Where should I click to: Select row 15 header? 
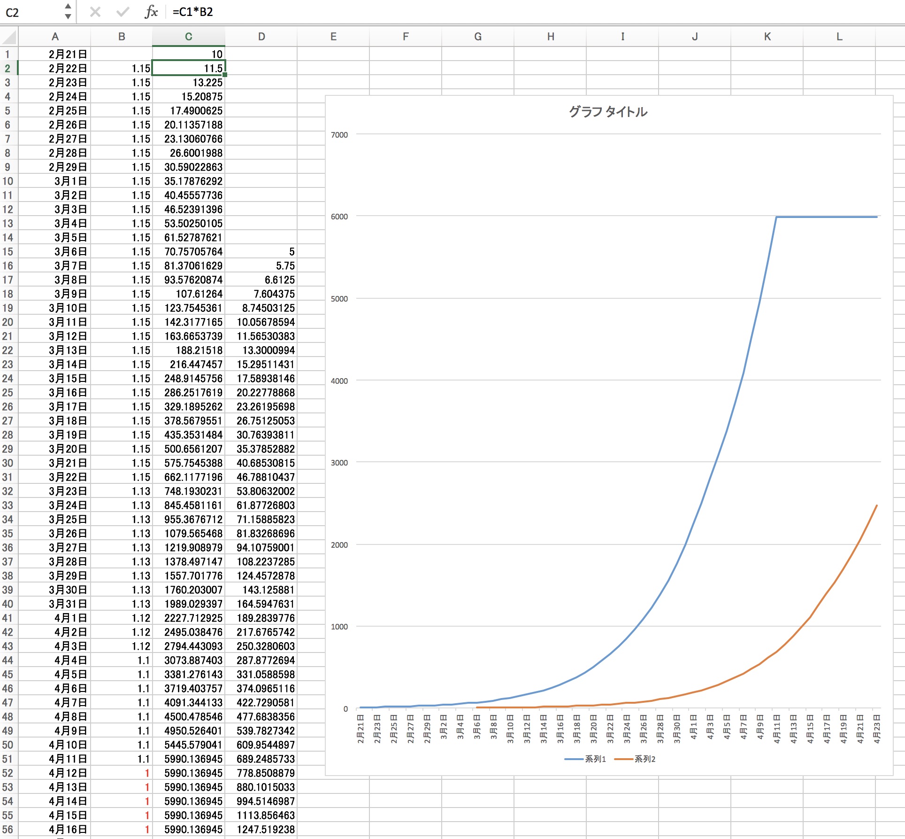(8, 252)
